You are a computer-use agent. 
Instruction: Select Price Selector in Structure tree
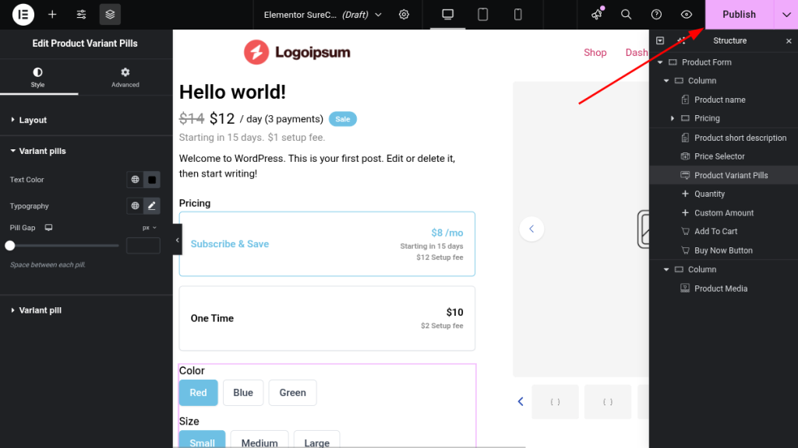click(x=719, y=156)
